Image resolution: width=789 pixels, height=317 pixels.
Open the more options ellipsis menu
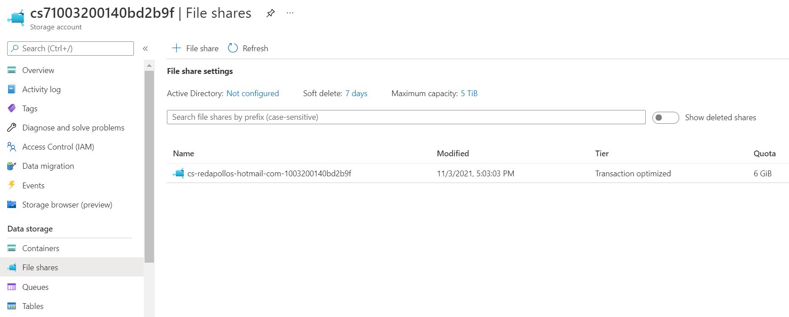[290, 13]
